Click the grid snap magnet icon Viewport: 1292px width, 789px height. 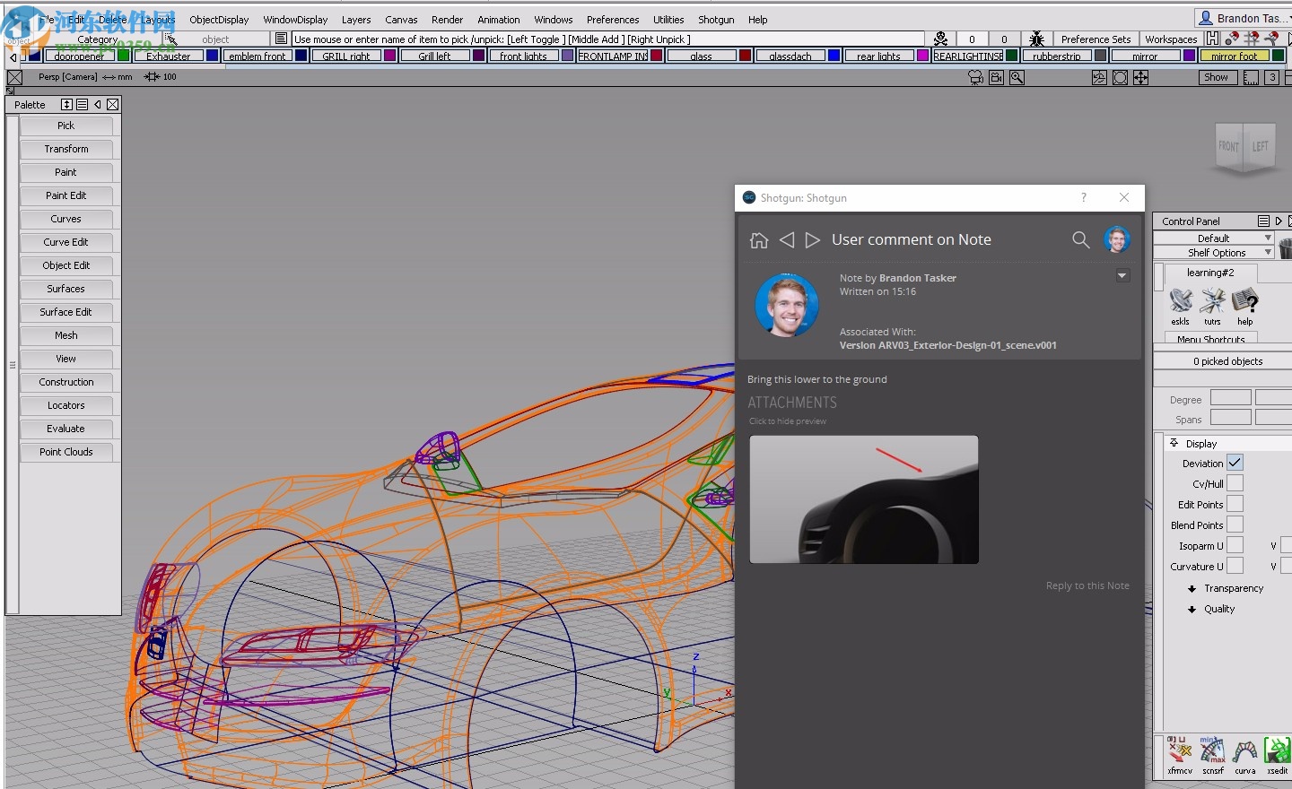tap(1252, 39)
